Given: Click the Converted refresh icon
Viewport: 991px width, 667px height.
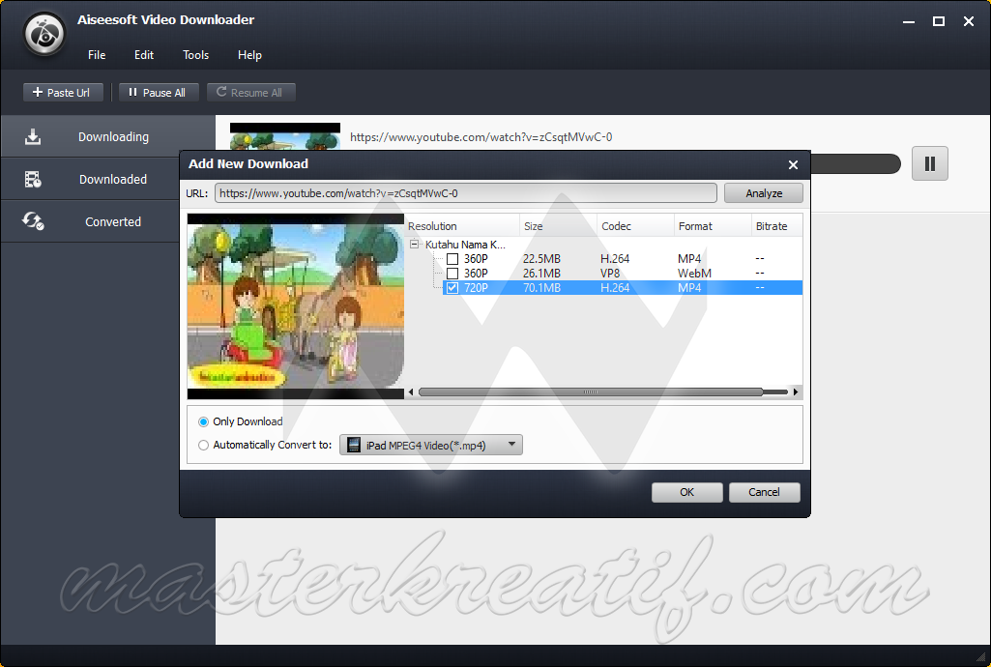Looking at the screenshot, I should 33,221.
